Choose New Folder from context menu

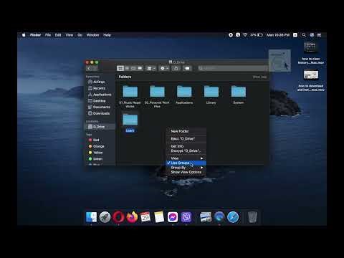[186, 131]
